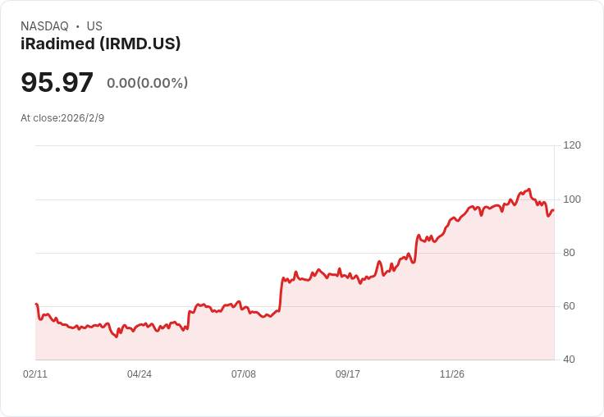Select the 09/17 date on the x-axis

[348, 374]
